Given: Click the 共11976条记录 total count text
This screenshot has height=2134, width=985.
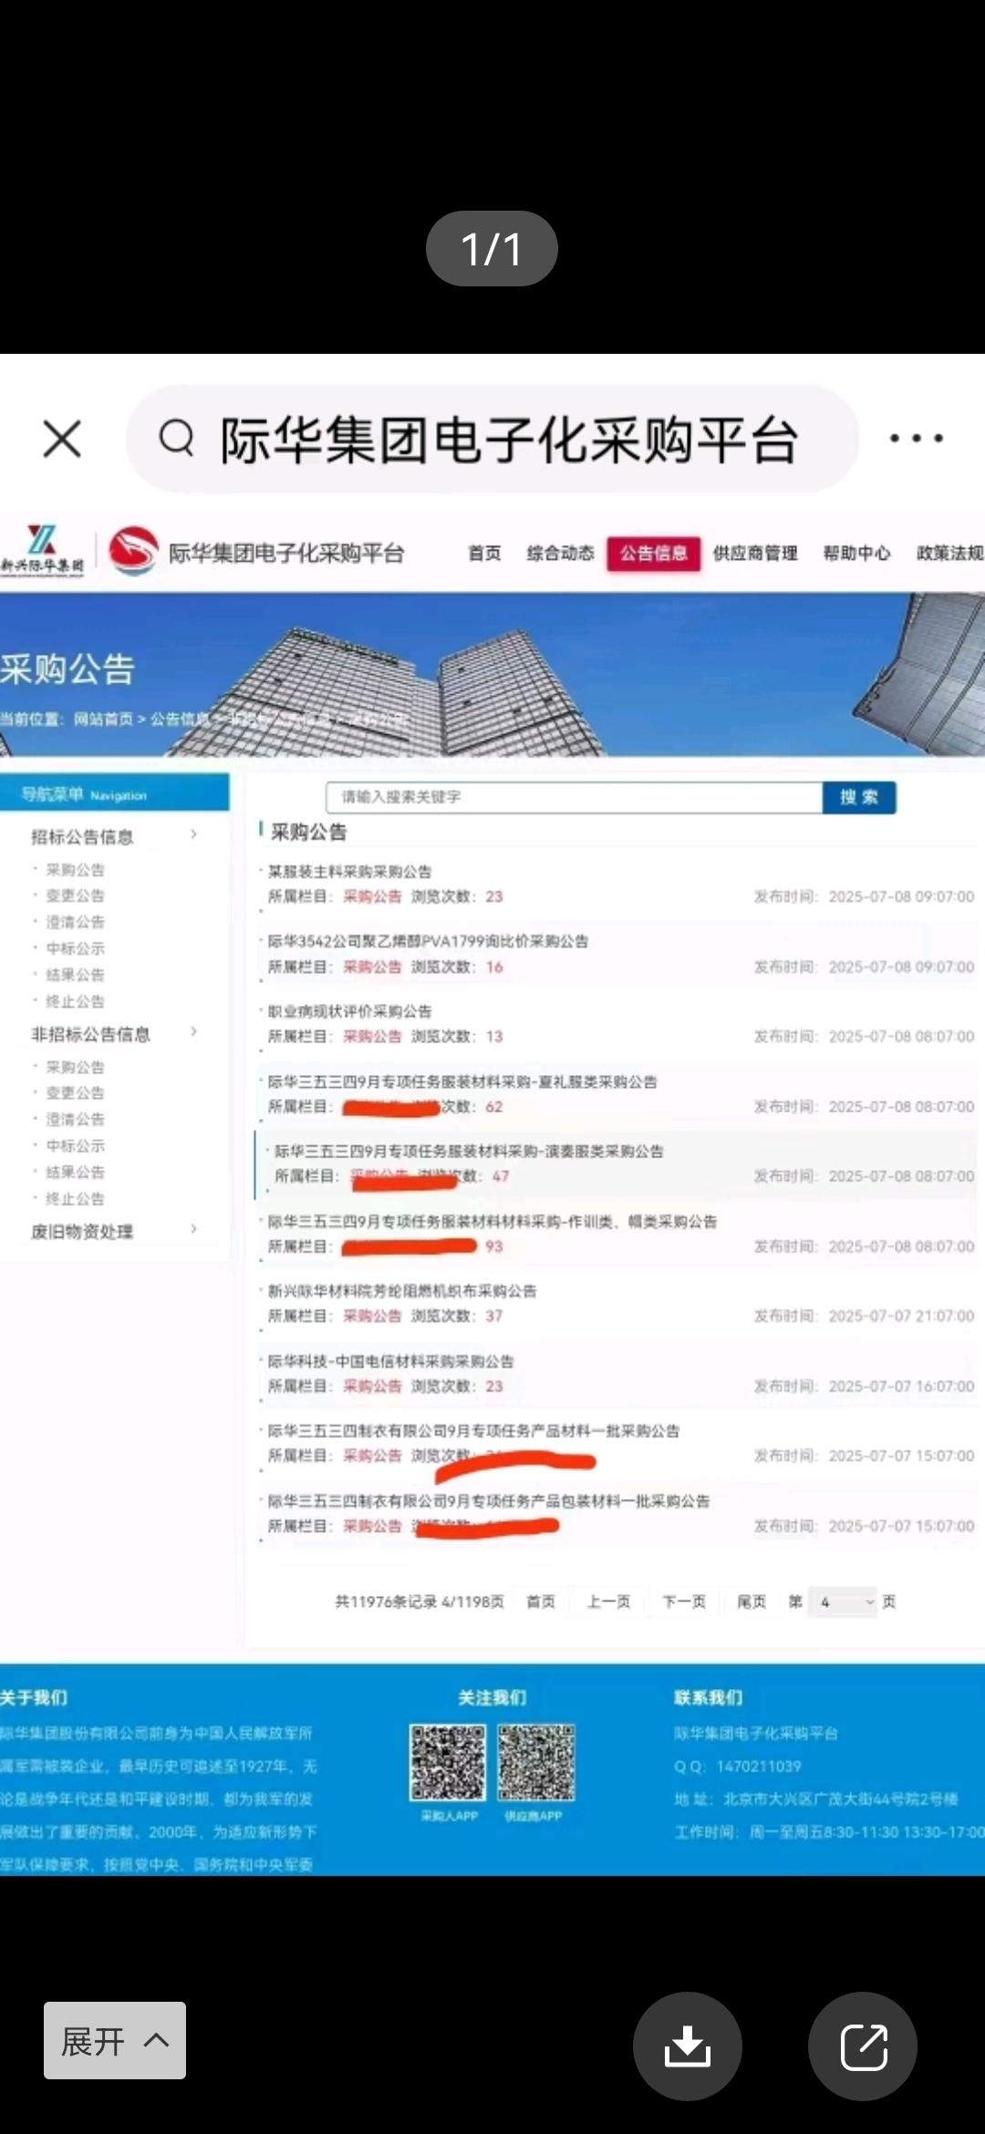Looking at the screenshot, I should click(x=386, y=1601).
